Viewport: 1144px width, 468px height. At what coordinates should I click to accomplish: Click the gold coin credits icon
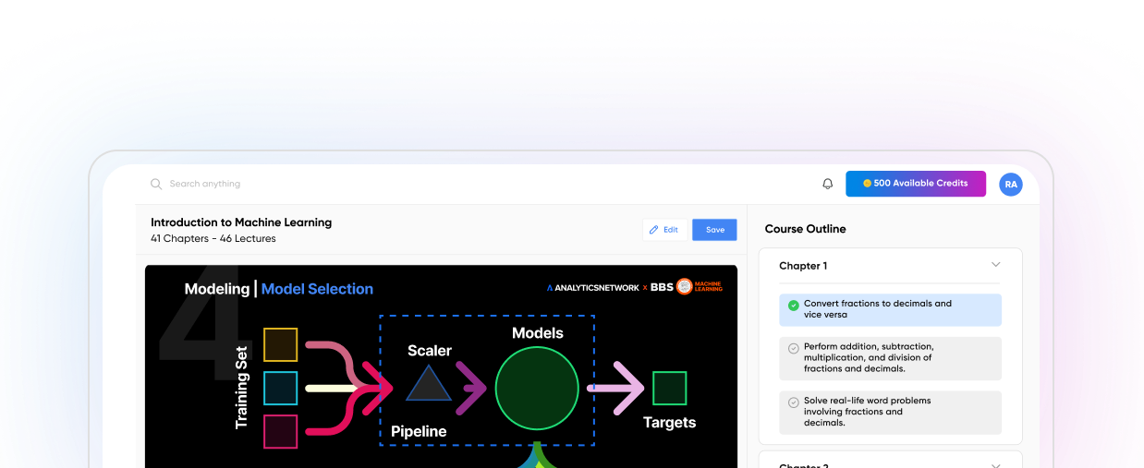867,184
